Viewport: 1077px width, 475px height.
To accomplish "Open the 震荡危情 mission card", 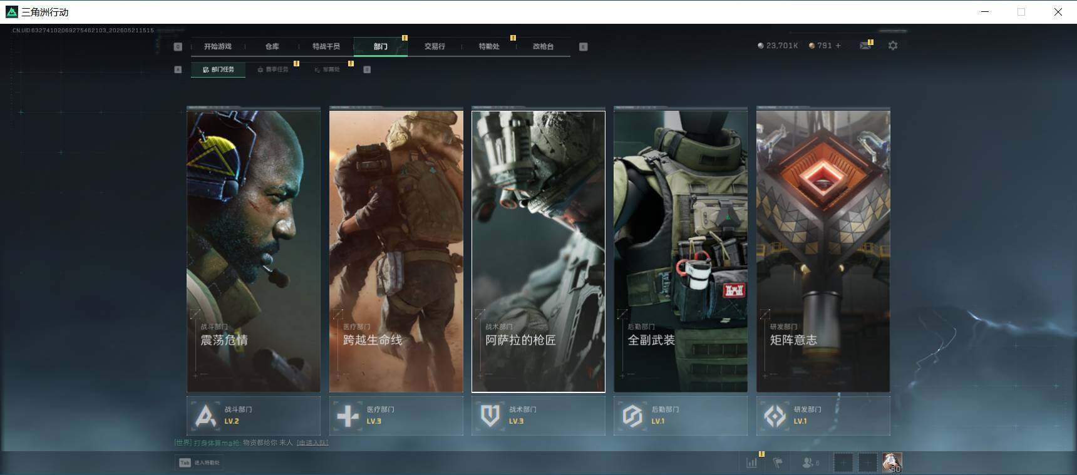I will [254, 252].
